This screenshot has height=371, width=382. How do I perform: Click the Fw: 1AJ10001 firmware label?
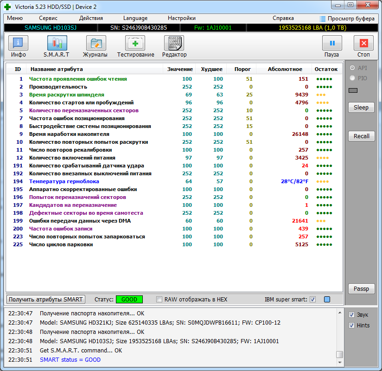(213, 28)
